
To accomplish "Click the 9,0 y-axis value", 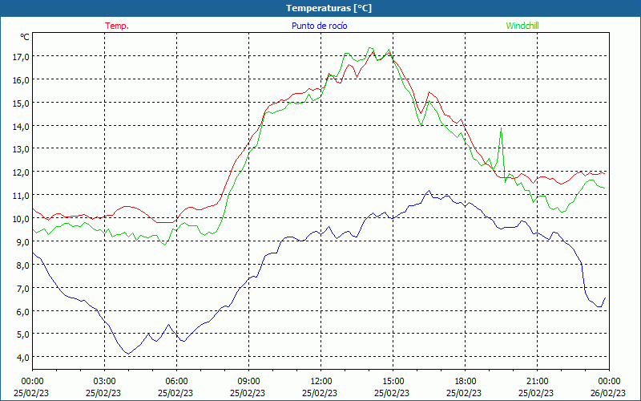I will point(22,242).
